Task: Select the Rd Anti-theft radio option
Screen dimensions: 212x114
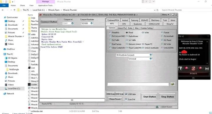Action: (x=167, y=36)
